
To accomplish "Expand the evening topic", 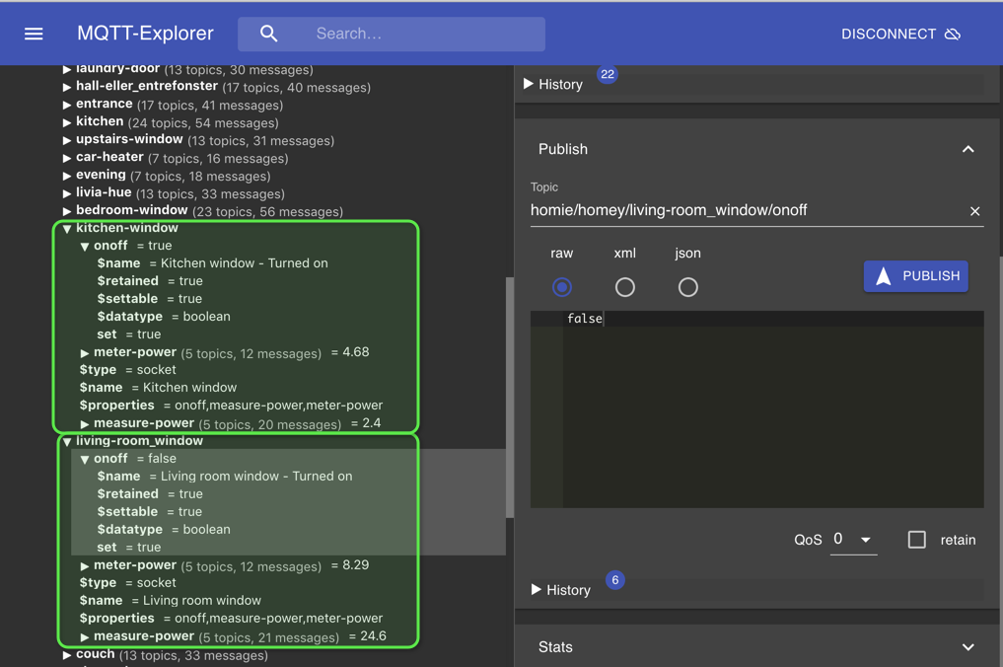I will pyautogui.click(x=67, y=176).
